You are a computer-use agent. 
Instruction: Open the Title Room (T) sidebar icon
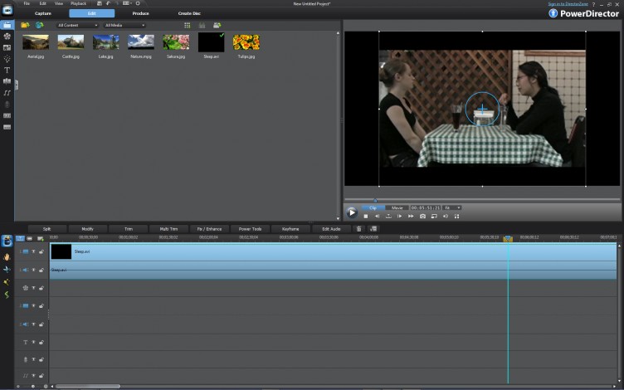pyautogui.click(x=7, y=70)
